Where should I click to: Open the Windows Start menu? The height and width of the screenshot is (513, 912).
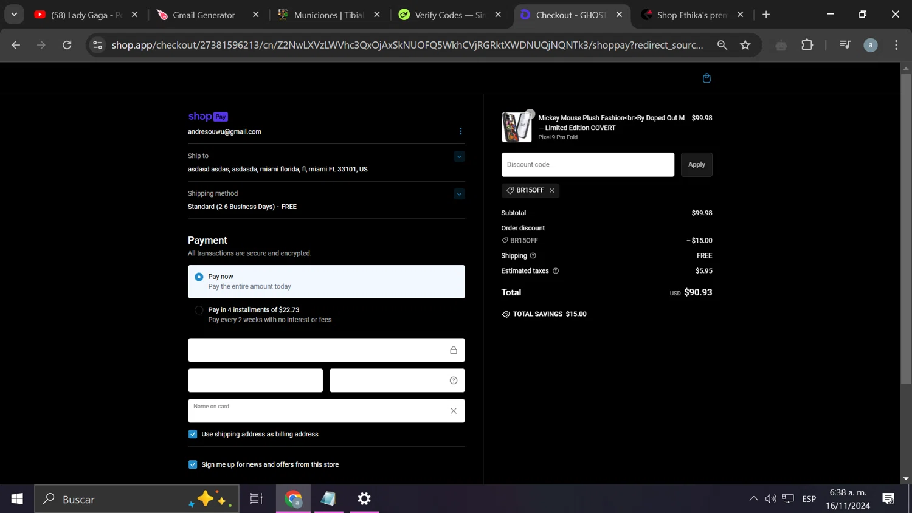17,499
